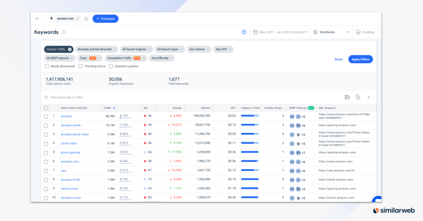Open the Worldwide country dropdown
Image resolution: width=423 pixels, height=221 pixels.
[x=333, y=32]
